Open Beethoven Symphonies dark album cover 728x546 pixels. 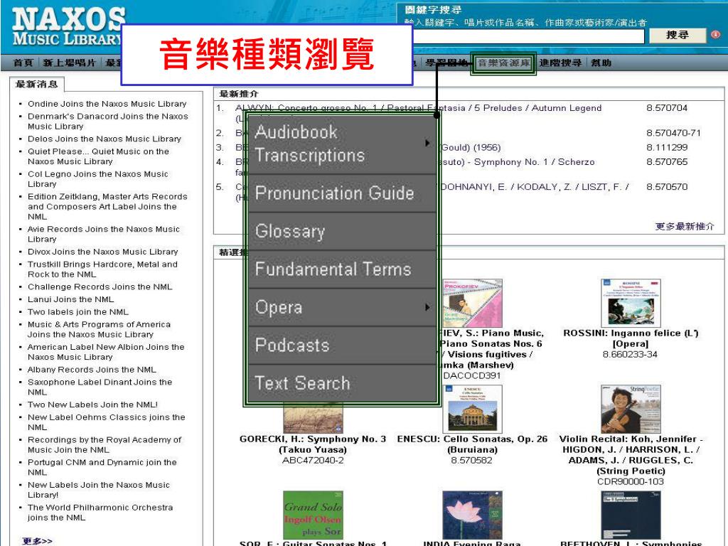pos(631,515)
